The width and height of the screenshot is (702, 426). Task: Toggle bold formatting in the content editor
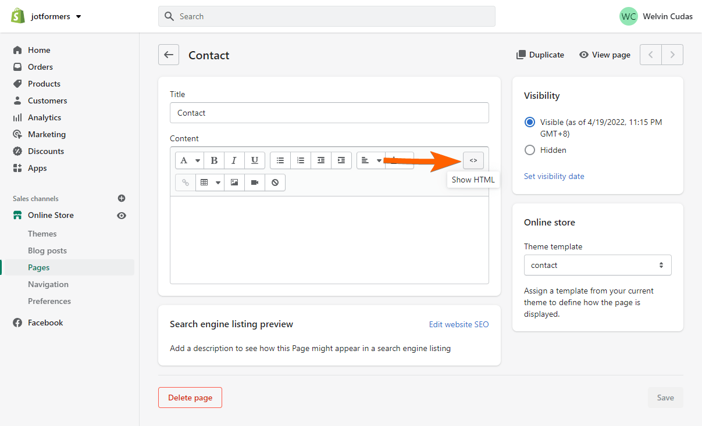click(214, 160)
